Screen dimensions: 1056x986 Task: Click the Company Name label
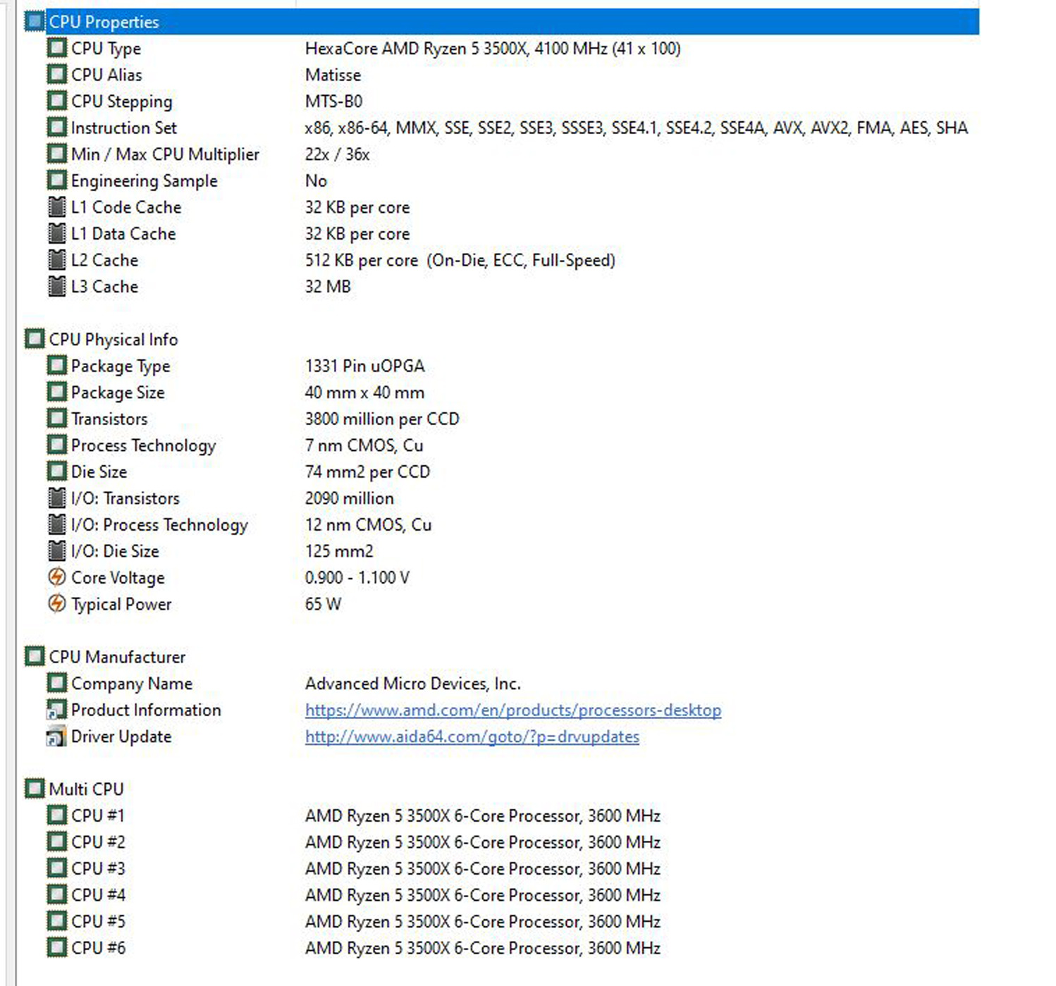(131, 684)
